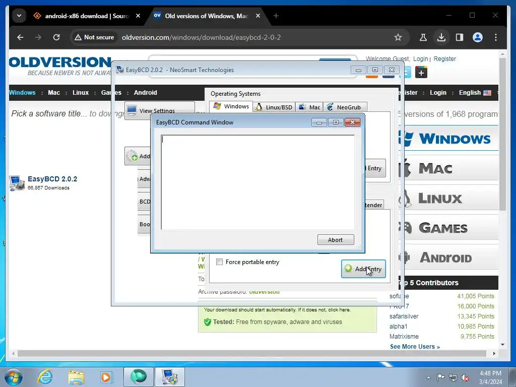Click the EasyBCD software icon on webpage
516x387 pixels.
(x=17, y=182)
